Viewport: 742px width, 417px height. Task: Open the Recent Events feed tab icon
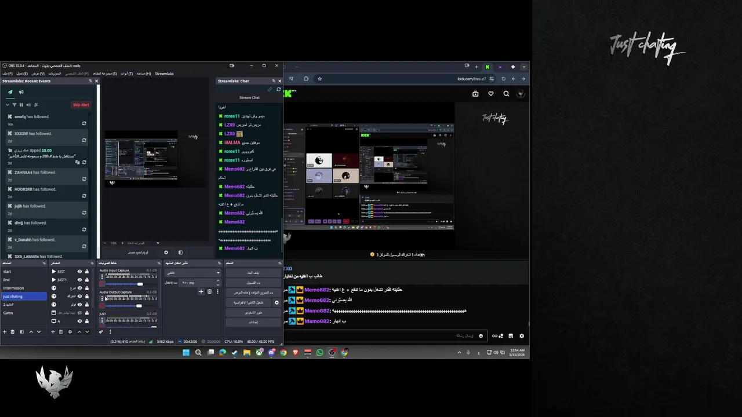tap(10, 92)
